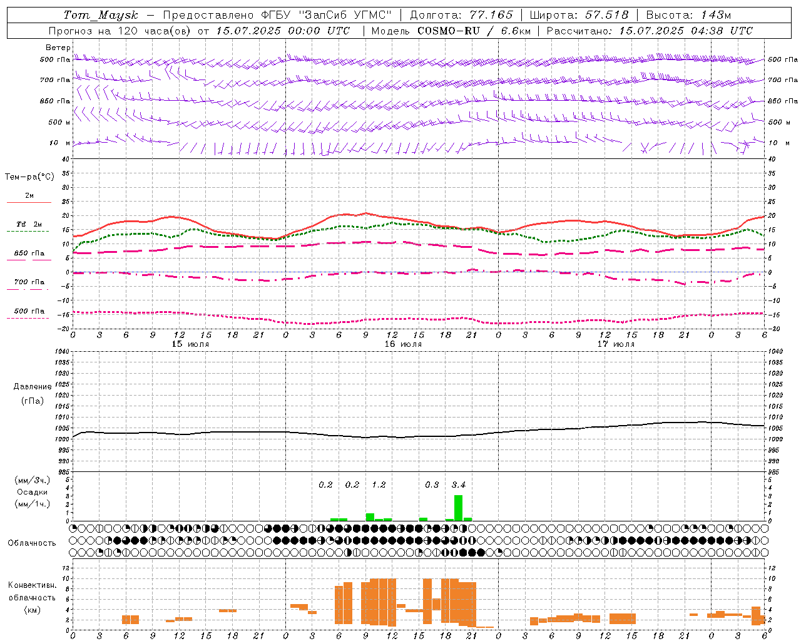Image resolution: width=801 pixels, height=641 pixels.
Task: Click the '1.2' precipitation value
Action: click(x=379, y=485)
